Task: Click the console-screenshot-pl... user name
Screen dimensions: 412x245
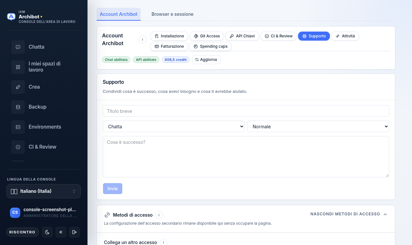Action: coord(50,210)
